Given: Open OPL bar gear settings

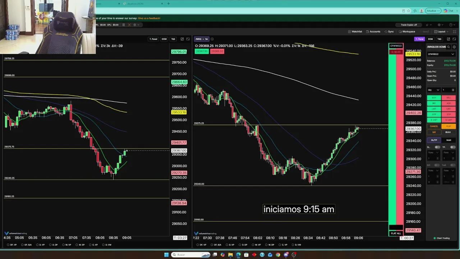Looking at the screenshot, I should (x=135, y=25).
